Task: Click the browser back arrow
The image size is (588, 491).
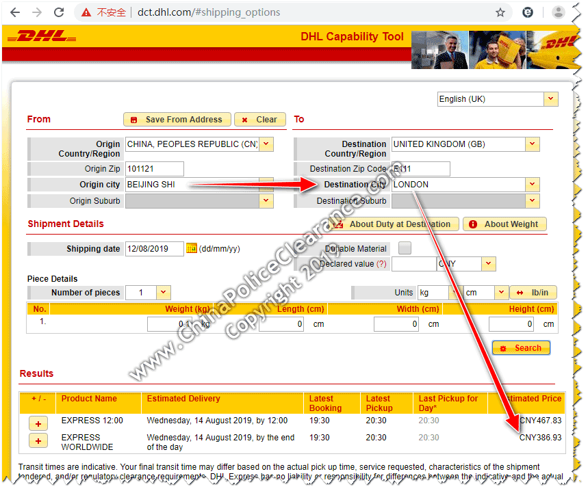Action: [15, 12]
